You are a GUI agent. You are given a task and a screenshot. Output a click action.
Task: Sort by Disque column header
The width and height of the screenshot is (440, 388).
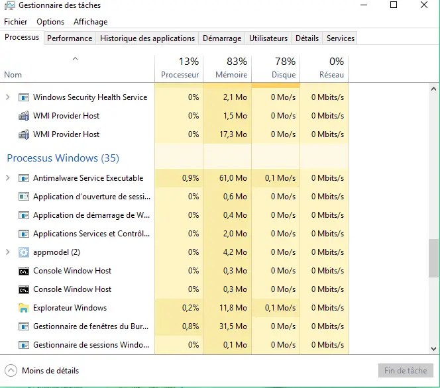pos(276,68)
